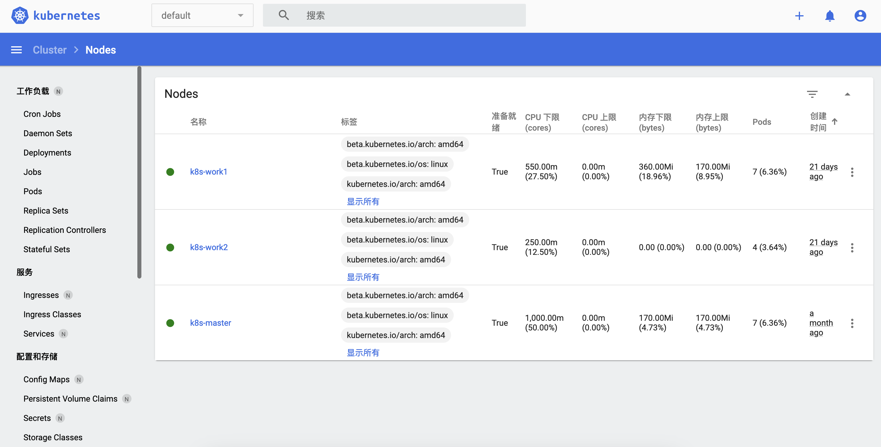Viewport: 881px width, 447px height.
Task: Click the N badge beside Services
Action: pyautogui.click(x=63, y=334)
